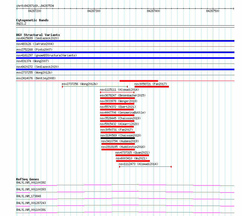Click nsv3190569 (Chaisson2019) label
The width and height of the screenshot is (242, 216).
click(121, 135)
